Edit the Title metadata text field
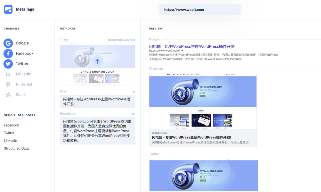 pos(97,101)
